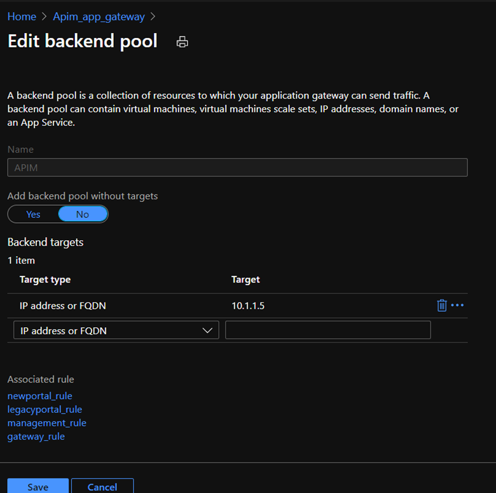Expand the IP address or FQDN dropdown

[116, 330]
